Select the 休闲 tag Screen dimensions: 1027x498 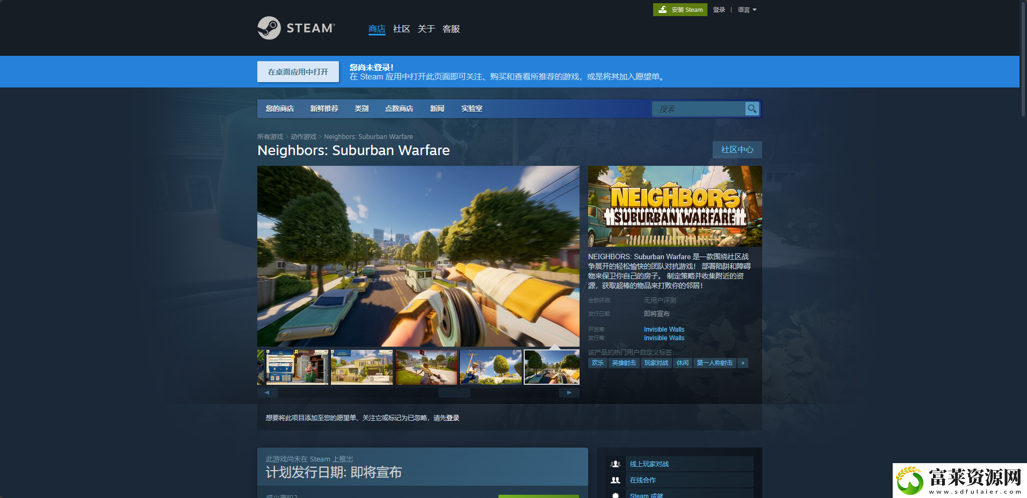click(x=683, y=363)
